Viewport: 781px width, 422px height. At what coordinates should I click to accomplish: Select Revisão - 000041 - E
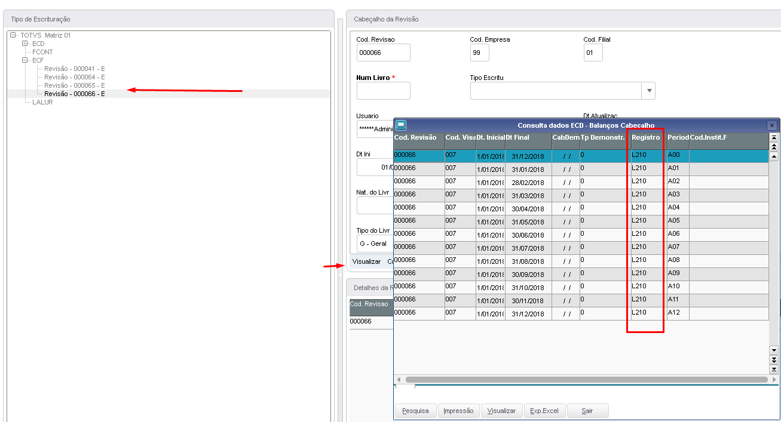tap(75, 69)
